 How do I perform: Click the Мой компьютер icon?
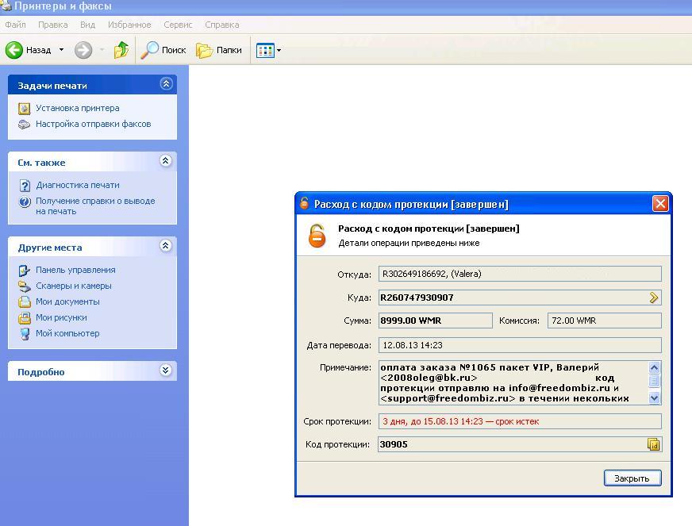pos(25,333)
